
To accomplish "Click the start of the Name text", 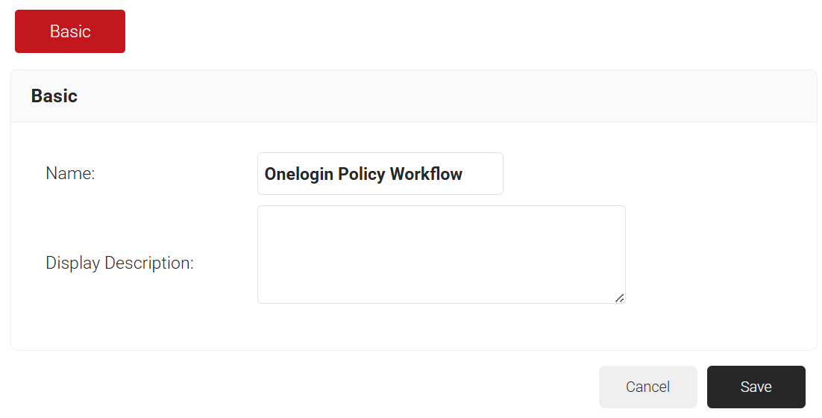I will point(266,174).
